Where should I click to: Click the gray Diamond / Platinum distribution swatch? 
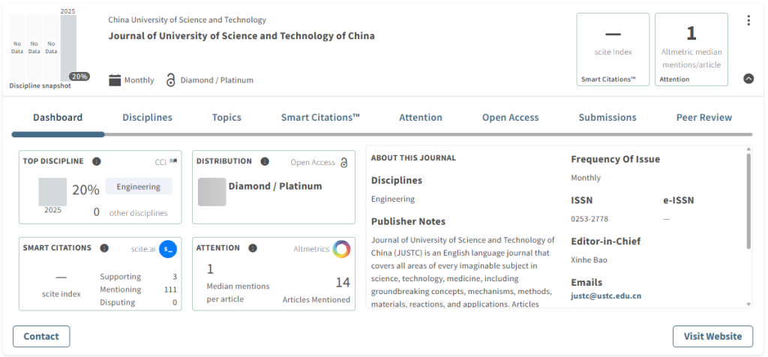pos(212,192)
